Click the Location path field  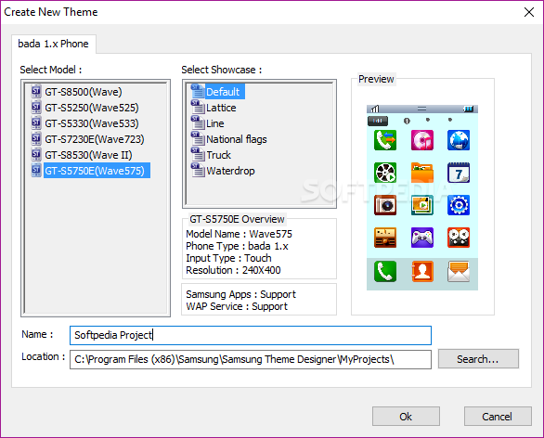(x=251, y=359)
